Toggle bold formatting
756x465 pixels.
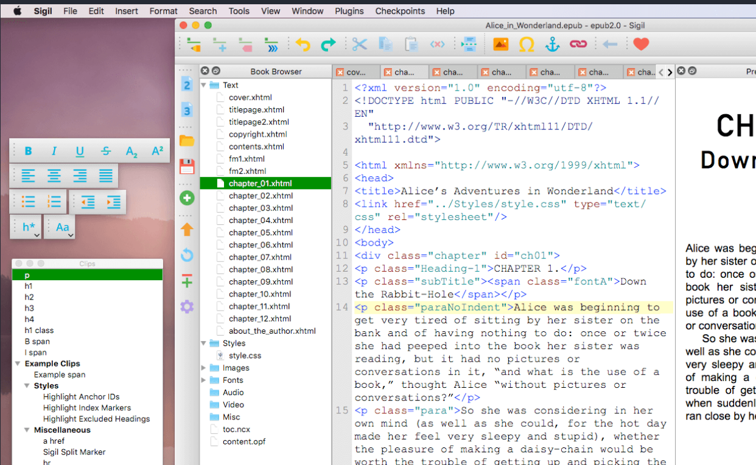(x=28, y=151)
